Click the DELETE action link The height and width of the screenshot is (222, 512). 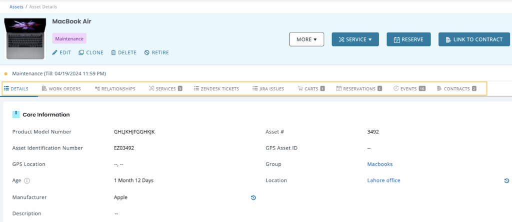(x=124, y=52)
